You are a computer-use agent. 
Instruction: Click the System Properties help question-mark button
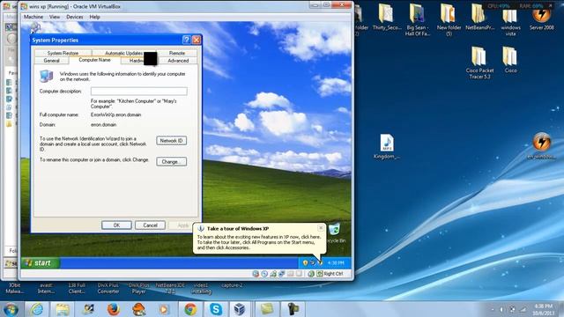pos(186,40)
